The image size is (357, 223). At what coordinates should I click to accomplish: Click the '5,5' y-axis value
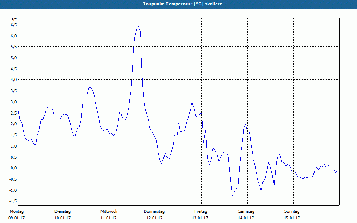pyautogui.click(x=14, y=47)
